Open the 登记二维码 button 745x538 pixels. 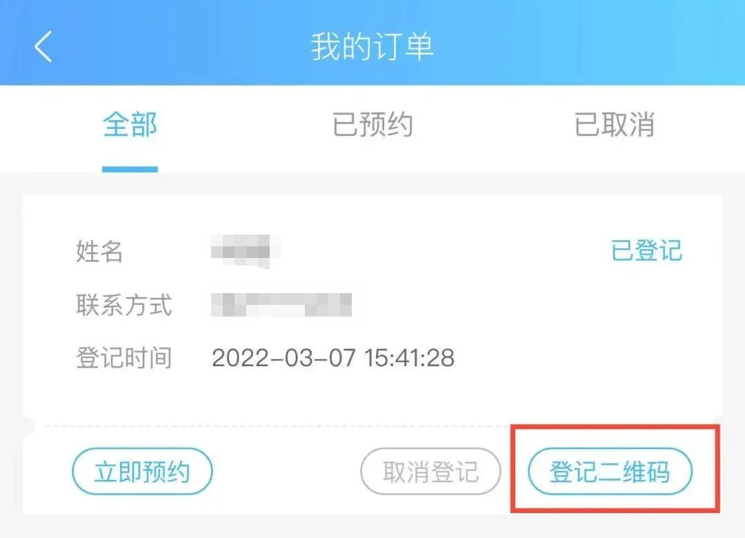pos(610,472)
